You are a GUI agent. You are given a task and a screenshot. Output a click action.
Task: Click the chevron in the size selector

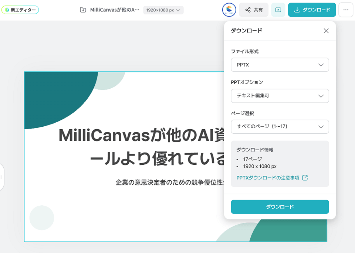[x=178, y=10]
